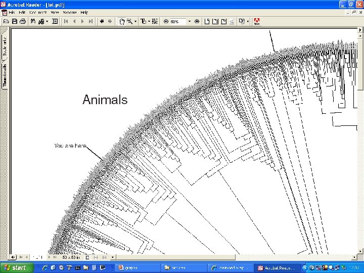Open the File menu
This screenshot has width=364, height=273.
(x=12, y=12)
